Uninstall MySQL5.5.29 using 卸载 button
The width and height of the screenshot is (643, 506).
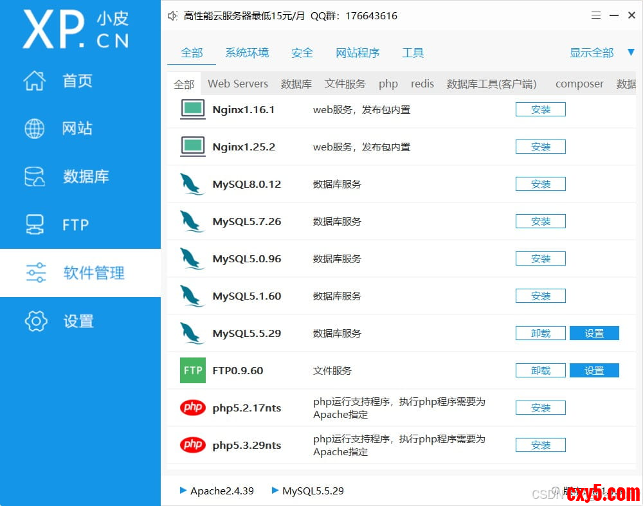click(x=540, y=333)
